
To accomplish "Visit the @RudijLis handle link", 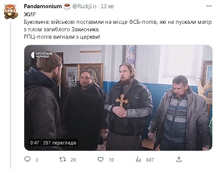I will tap(84, 6).
